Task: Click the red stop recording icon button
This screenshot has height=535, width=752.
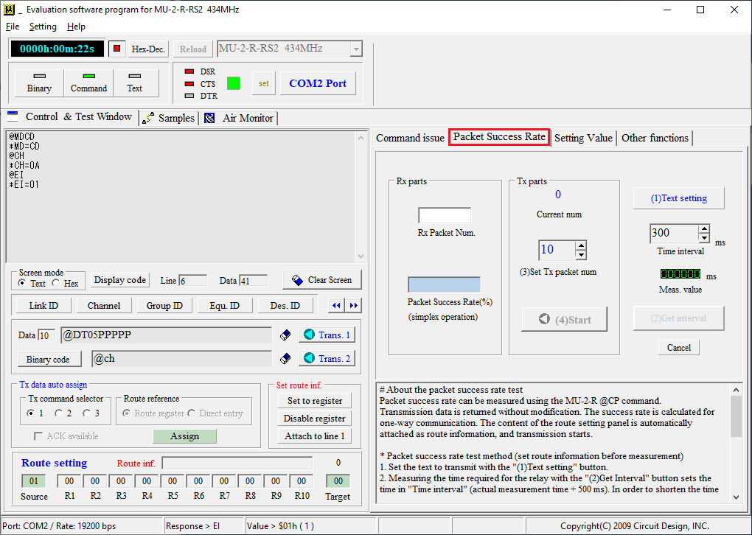Action: click(117, 49)
